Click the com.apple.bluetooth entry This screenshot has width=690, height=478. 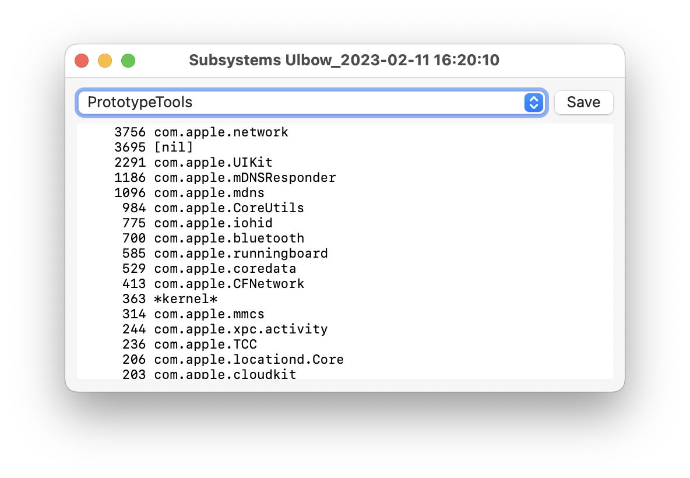click(228, 238)
